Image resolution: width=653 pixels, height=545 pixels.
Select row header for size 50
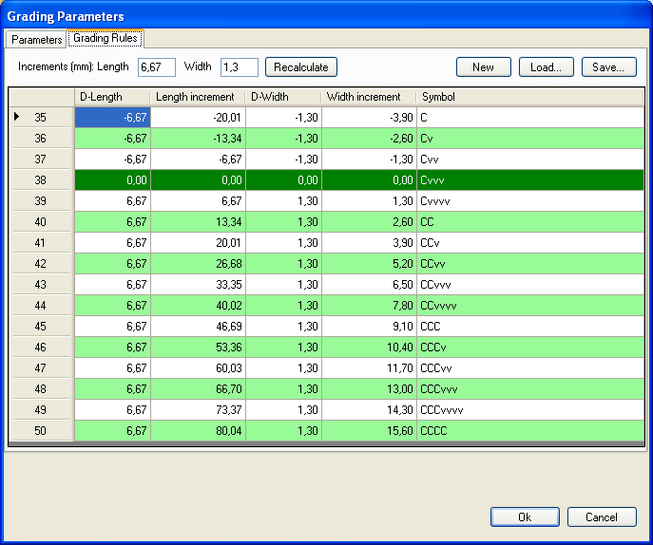[41, 431]
